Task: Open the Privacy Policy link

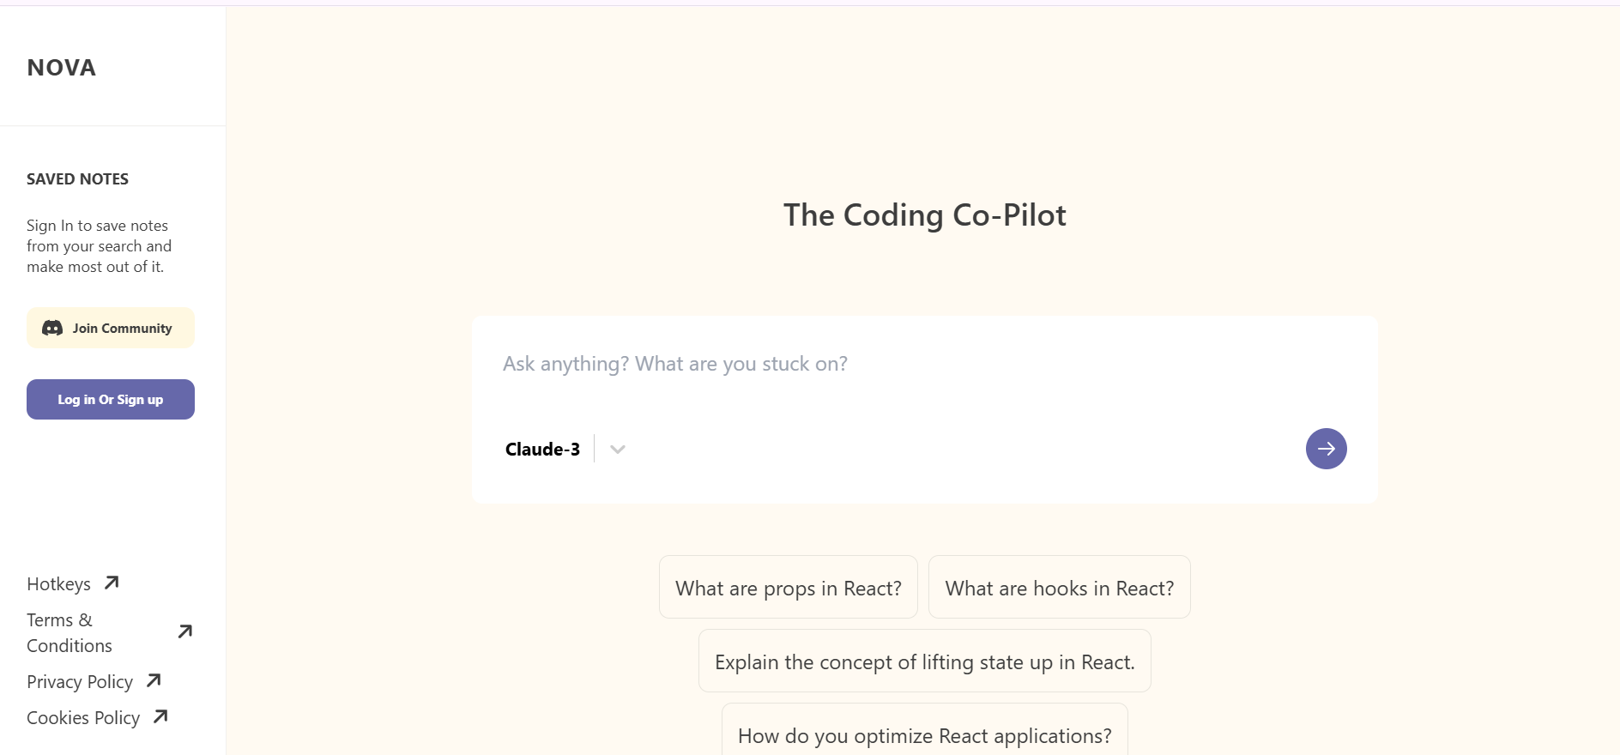Action: 80,682
